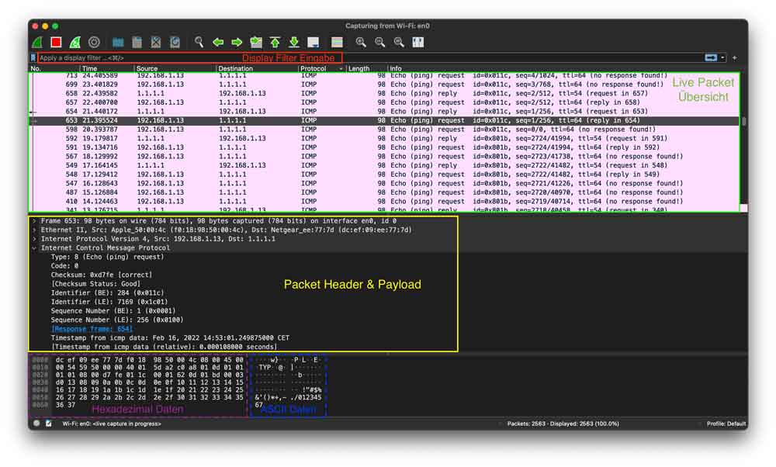
Task: Go to the last packet
Action: tap(293, 43)
